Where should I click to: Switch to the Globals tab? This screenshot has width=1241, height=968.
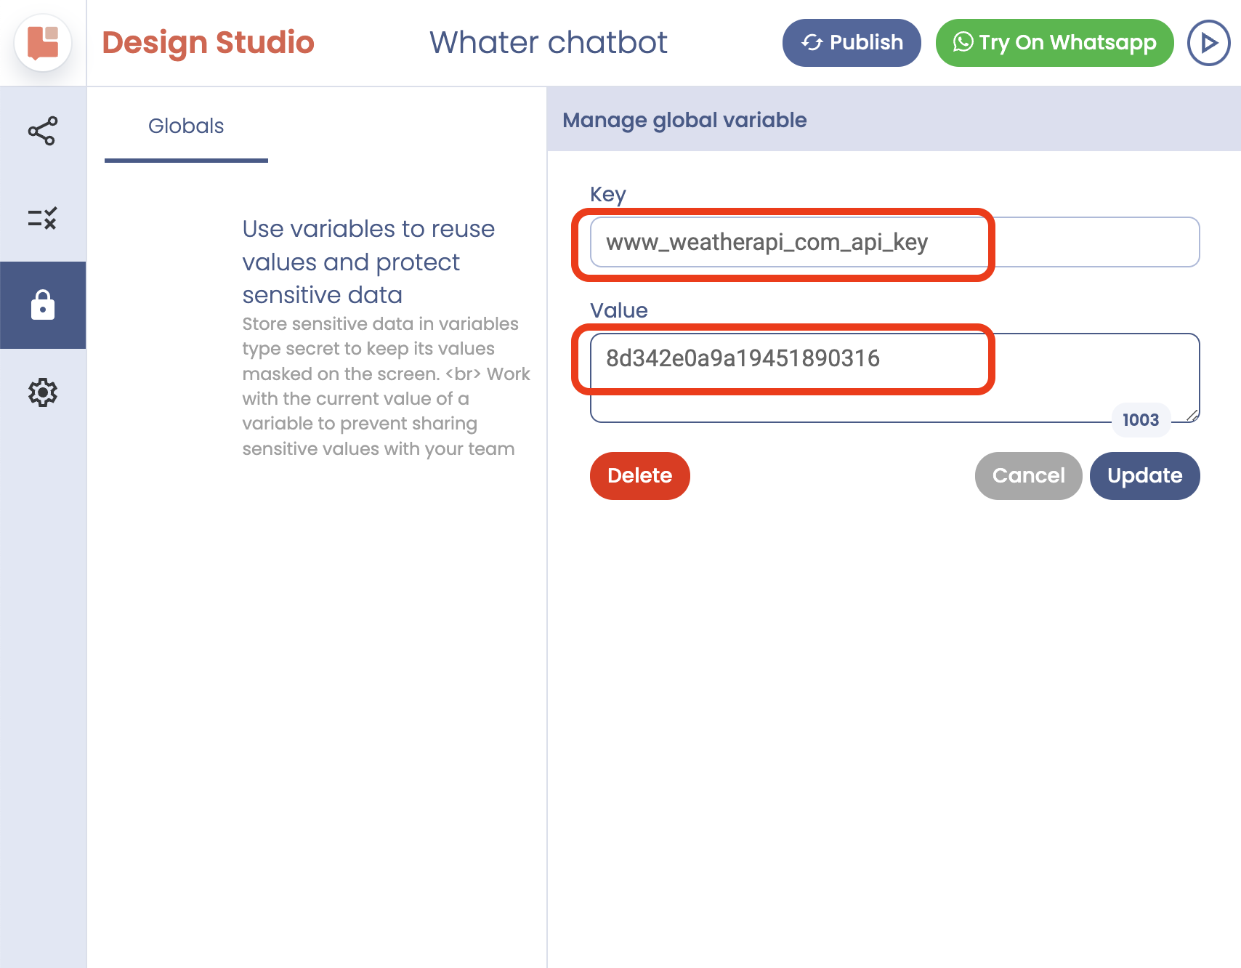[186, 126]
